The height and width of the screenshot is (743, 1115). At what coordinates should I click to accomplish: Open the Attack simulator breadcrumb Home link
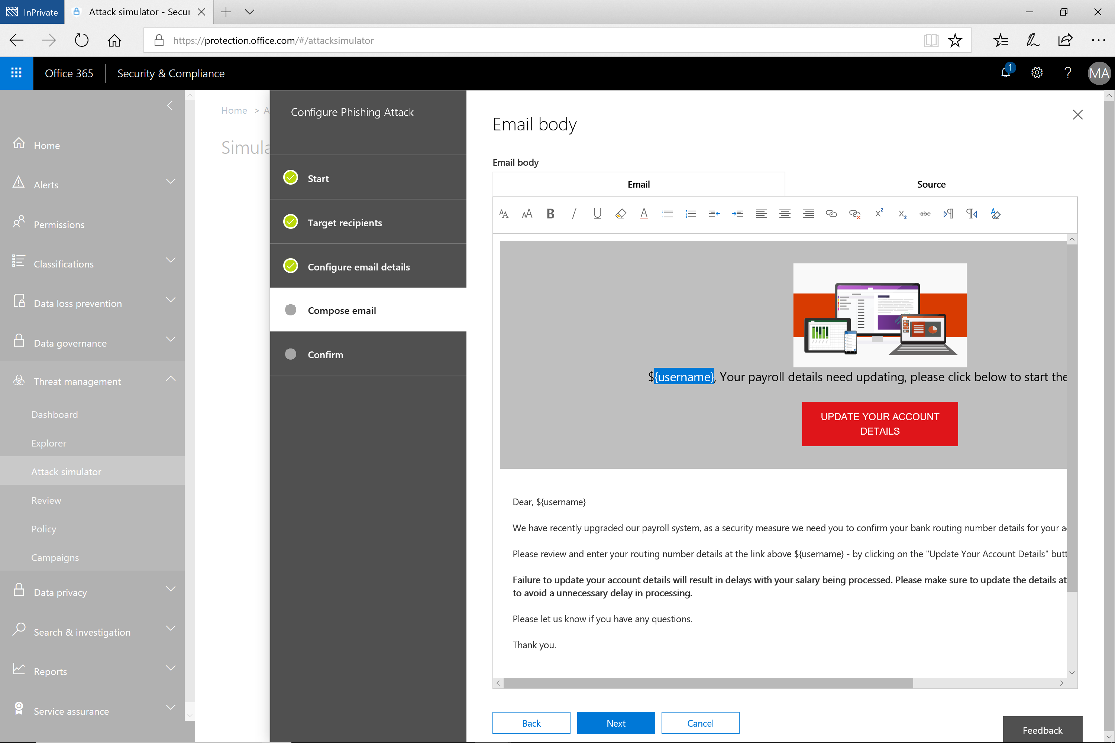pyautogui.click(x=234, y=110)
